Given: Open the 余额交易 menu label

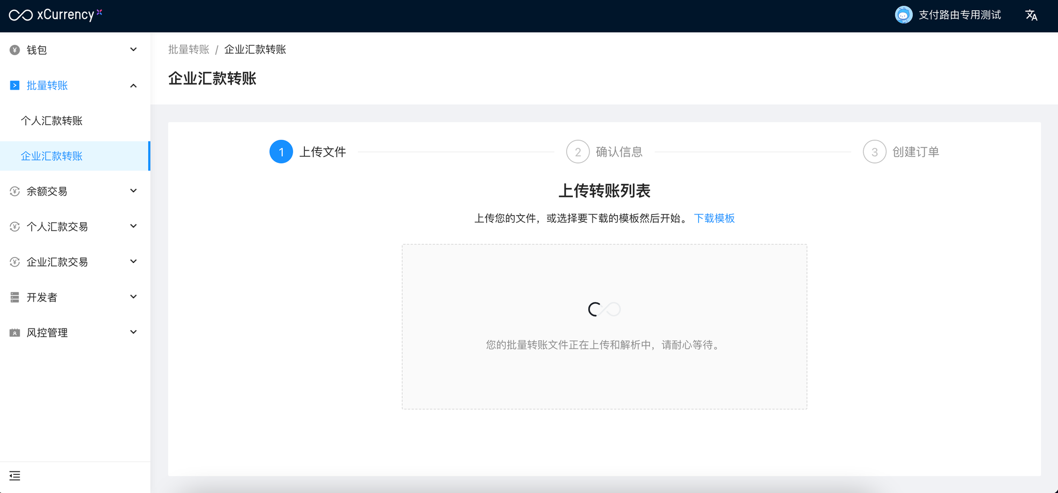Looking at the screenshot, I should click(47, 191).
